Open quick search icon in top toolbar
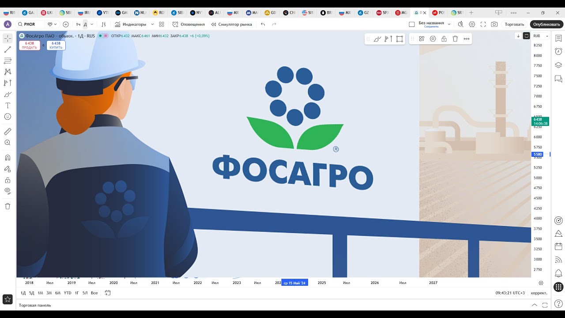 (461, 24)
